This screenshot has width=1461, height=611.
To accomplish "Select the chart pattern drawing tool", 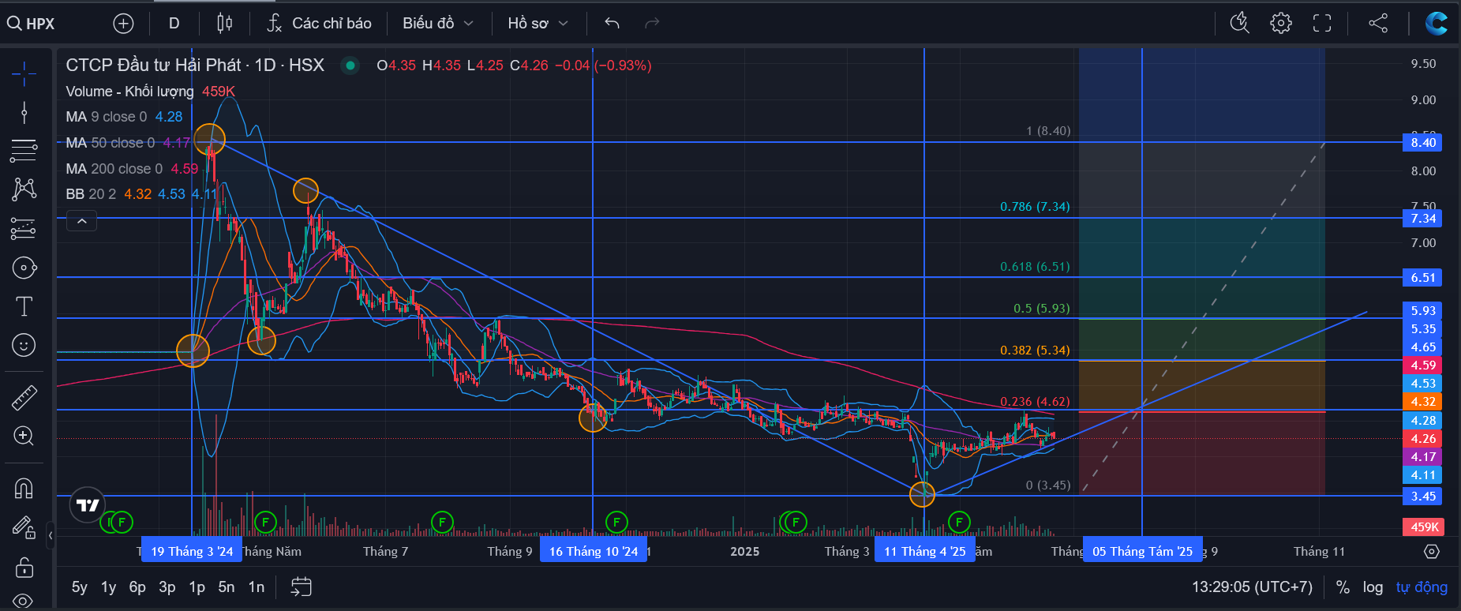I will [x=24, y=189].
